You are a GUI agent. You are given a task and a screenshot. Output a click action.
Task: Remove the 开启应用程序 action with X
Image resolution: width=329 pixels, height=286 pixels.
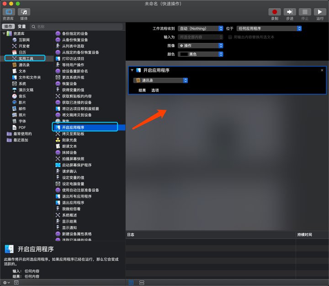click(x=322, y=70)
